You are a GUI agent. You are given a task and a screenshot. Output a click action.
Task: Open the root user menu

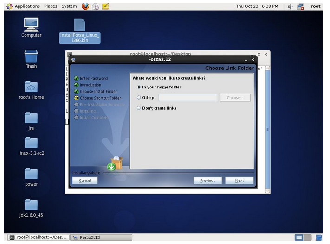(315, 6)
